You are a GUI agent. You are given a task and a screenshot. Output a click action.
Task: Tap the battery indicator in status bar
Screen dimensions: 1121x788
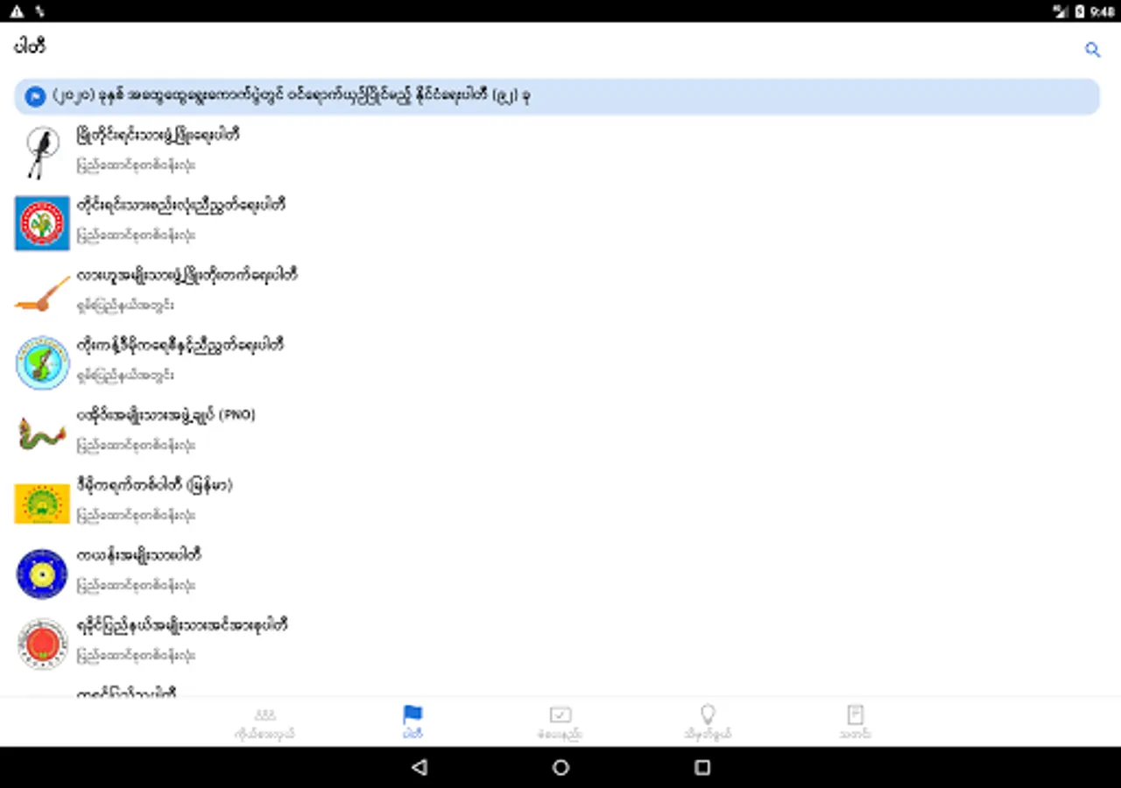click(1080, 11)
